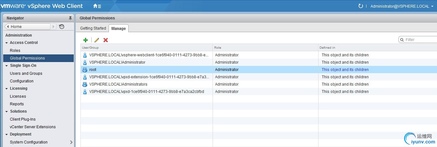
Task: Open Client Plug-Ins
Action: [23, 119]
